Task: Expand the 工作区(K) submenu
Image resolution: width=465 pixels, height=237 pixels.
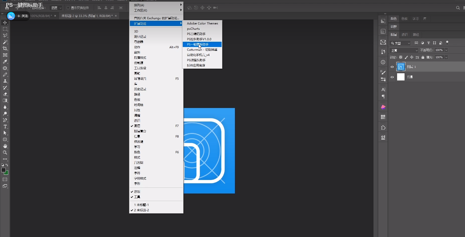Action: 156,10
